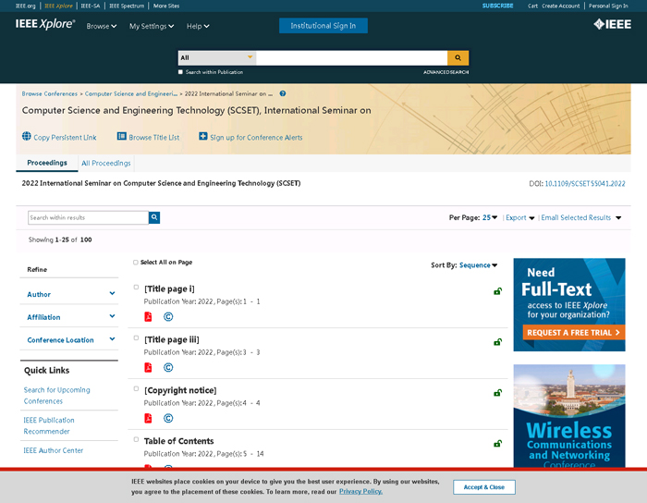Click the Institutional Sign In button
647x503 pixels.
tap(323, 26)
